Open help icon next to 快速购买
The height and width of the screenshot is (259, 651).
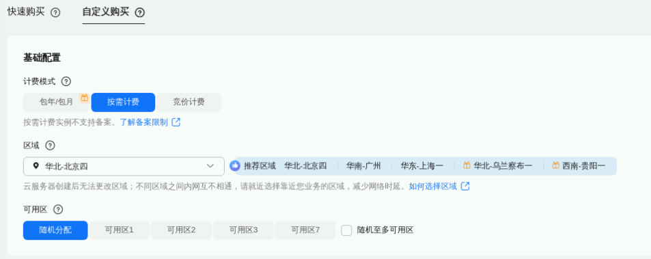click(55, 12)
